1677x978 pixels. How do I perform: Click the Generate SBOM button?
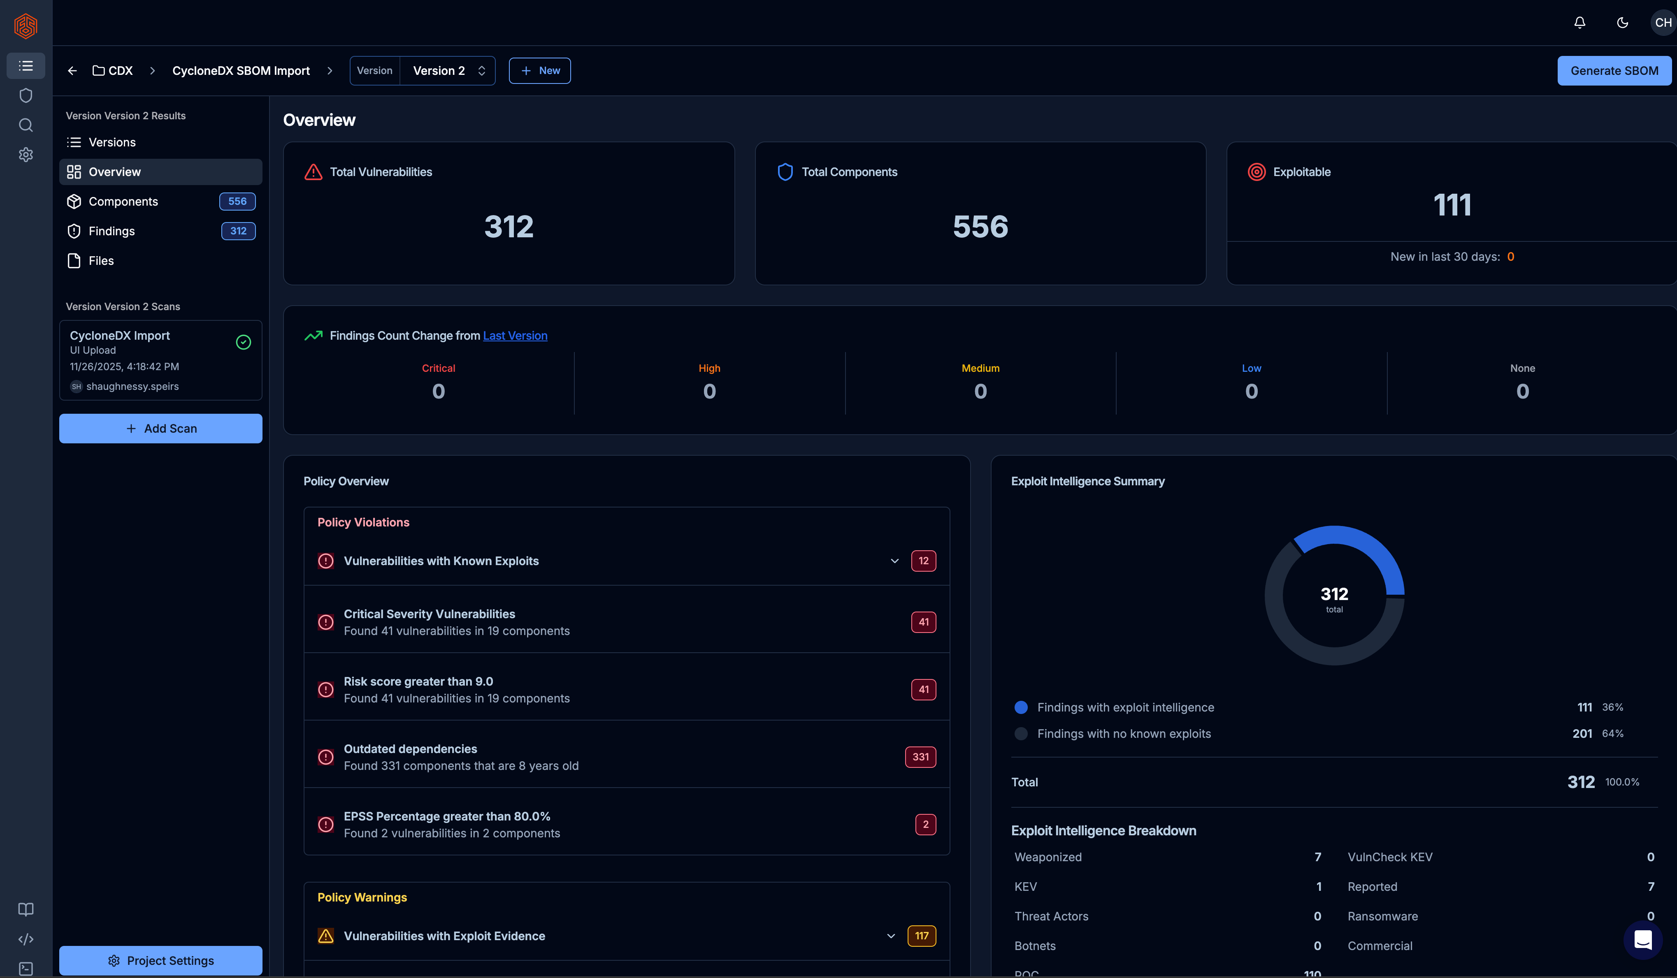1614,70
